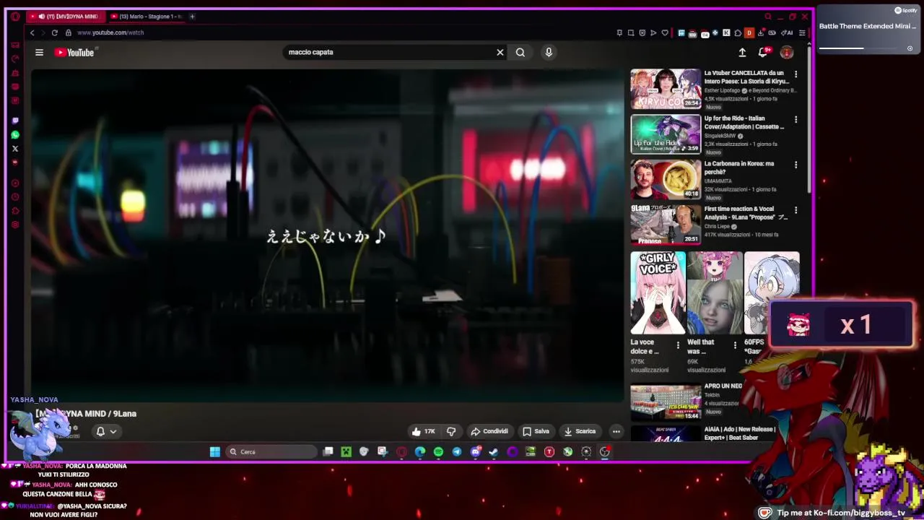924x520 pixels.
Task: Open 'La Vtuber CANCELLATA' video thumbnail
Action: [x=666, y=89]
